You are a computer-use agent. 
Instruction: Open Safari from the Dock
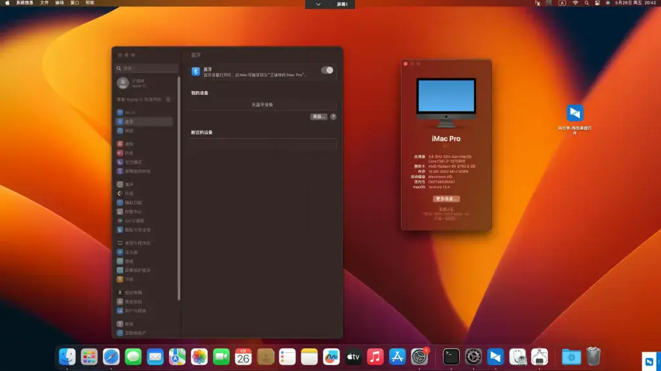pos(111,357)
